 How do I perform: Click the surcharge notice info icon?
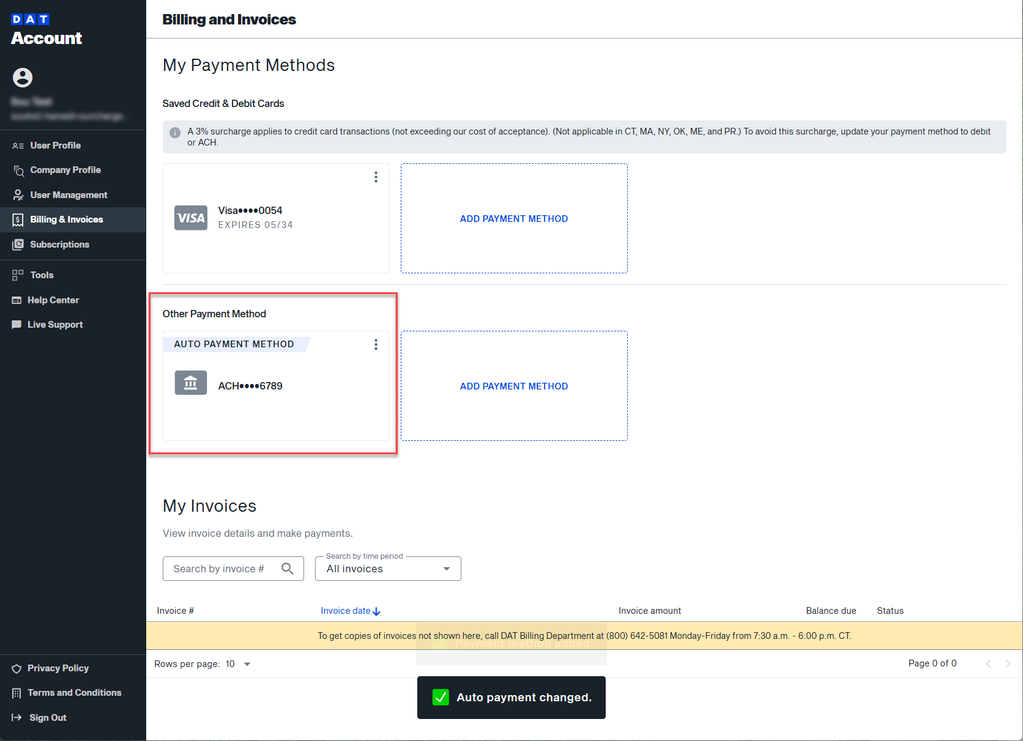(x=175, y=133)
